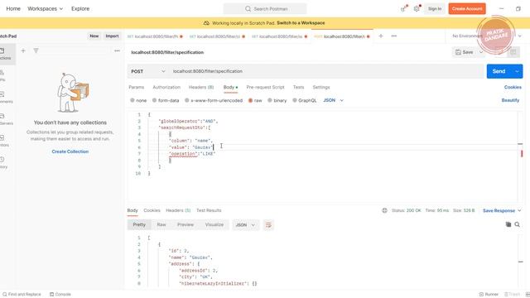Click the Import button in sidebar
530x298 pixels.
112,36
